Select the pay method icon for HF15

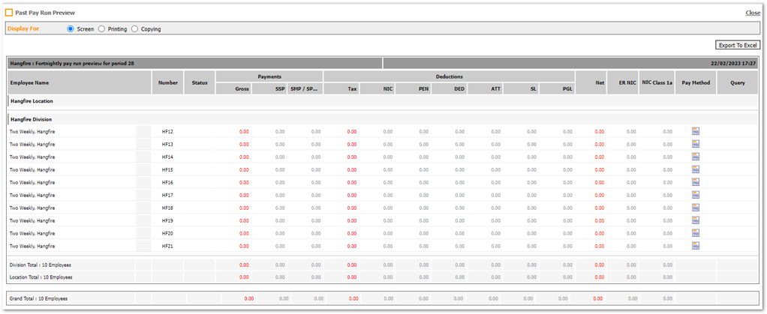pyautogui.click(x=696, y=169)
